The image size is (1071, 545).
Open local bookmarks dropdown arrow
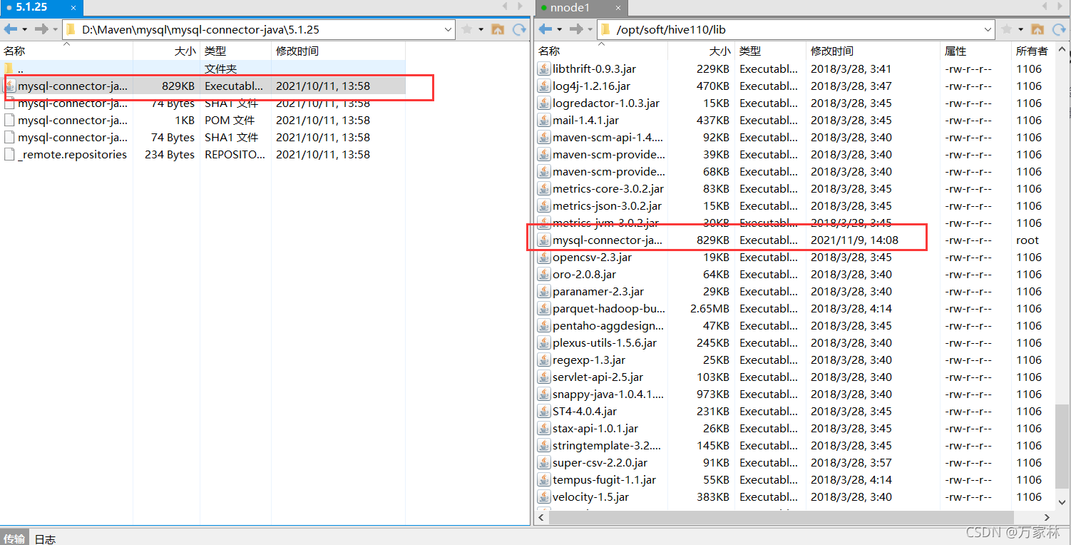(481, 29)
